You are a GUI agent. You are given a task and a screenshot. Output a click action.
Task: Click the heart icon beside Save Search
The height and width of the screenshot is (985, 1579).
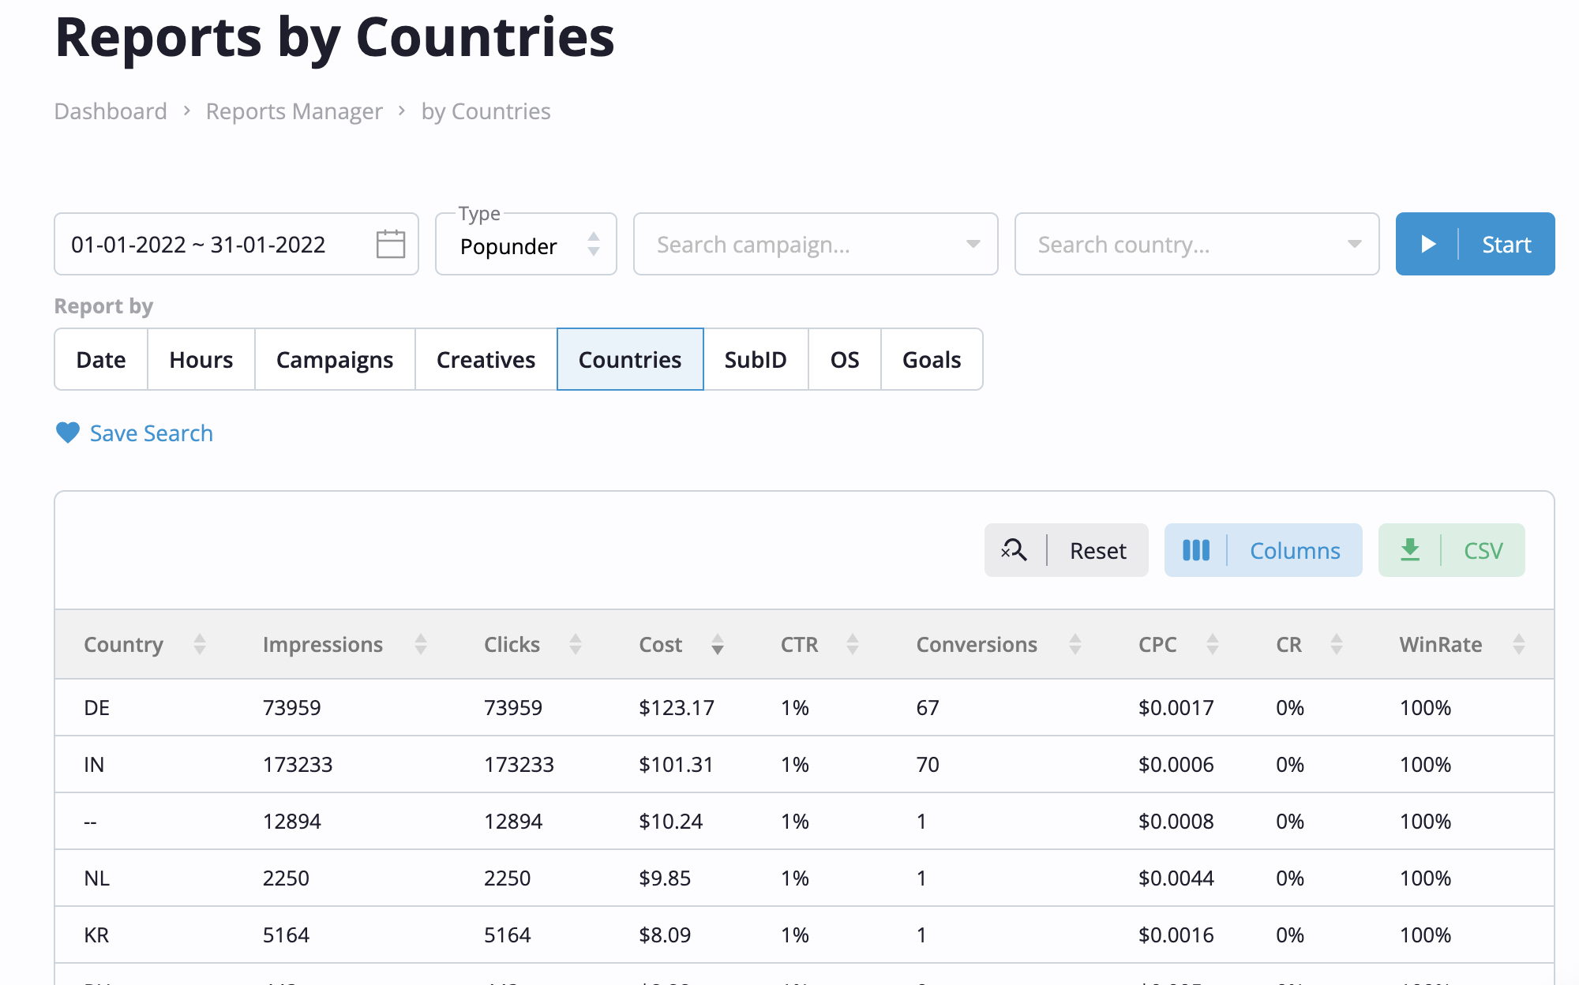[68, 433]
